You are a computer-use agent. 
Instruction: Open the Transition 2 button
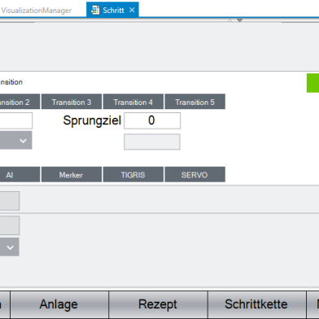click(20, 102)
